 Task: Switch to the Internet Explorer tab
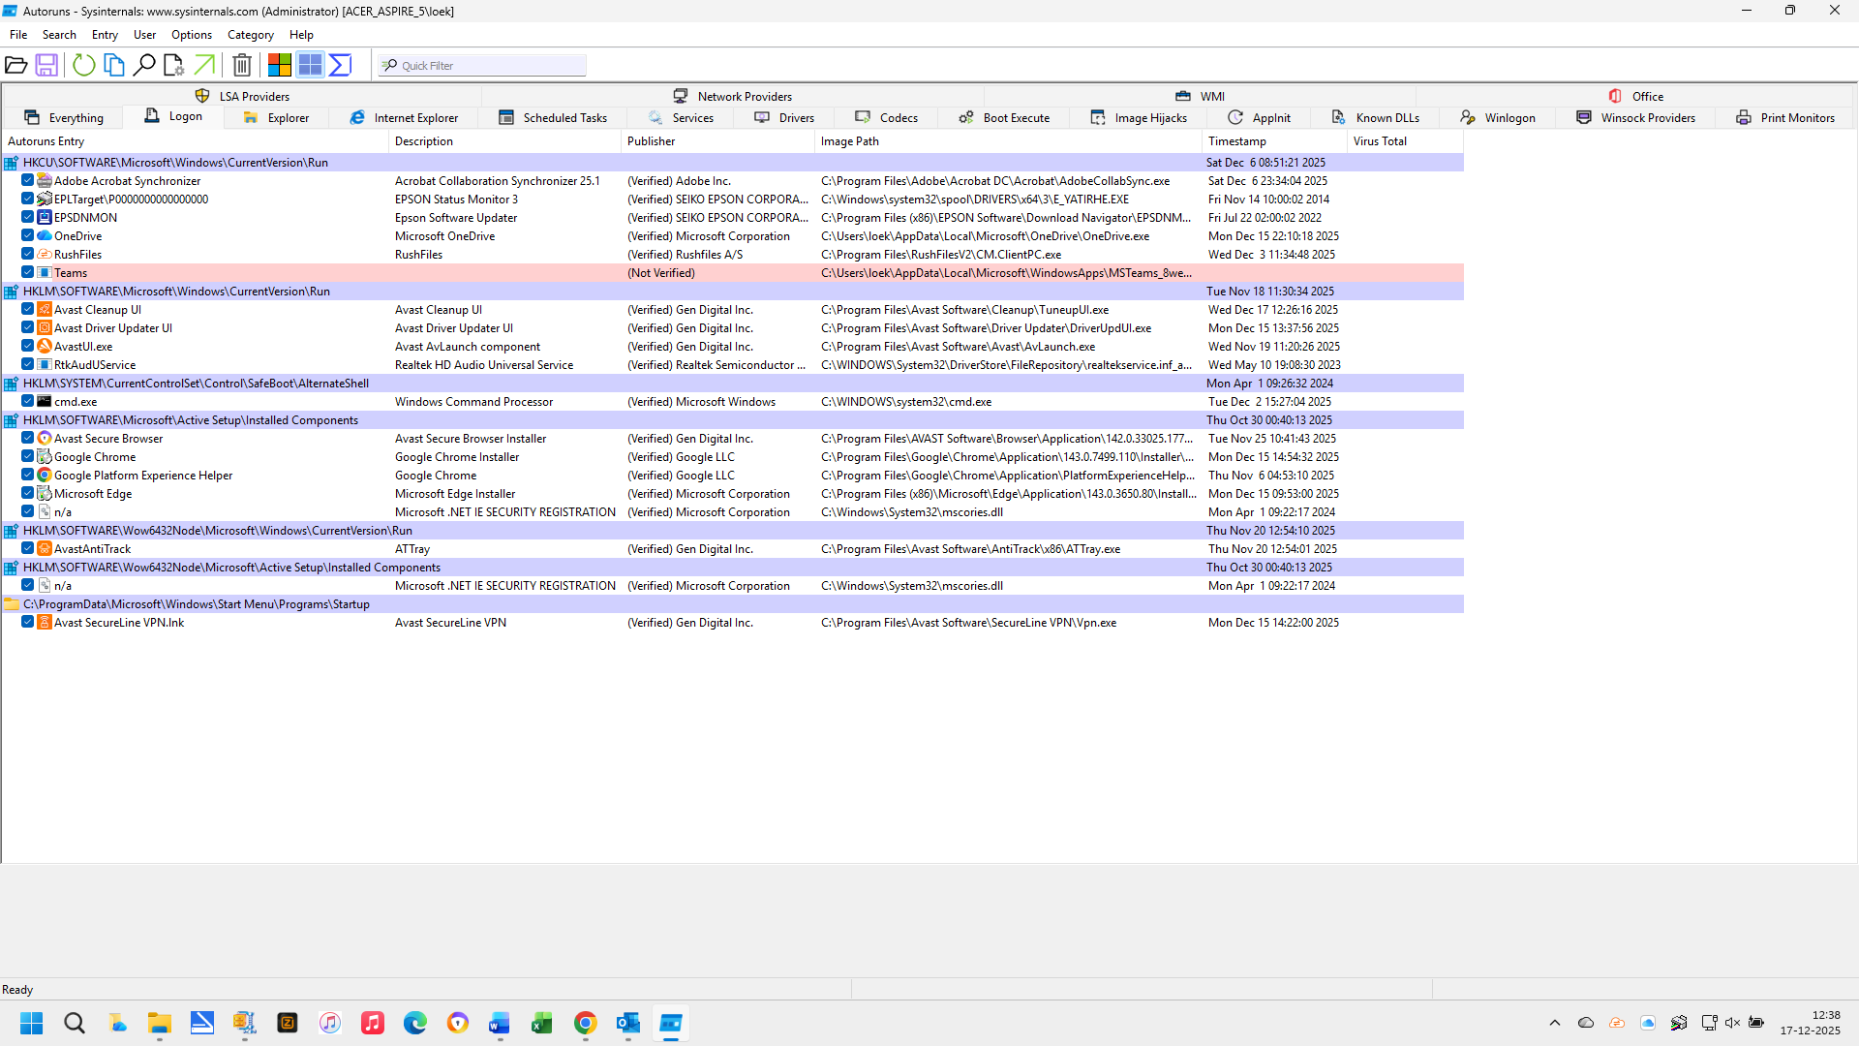pos(405,118)
